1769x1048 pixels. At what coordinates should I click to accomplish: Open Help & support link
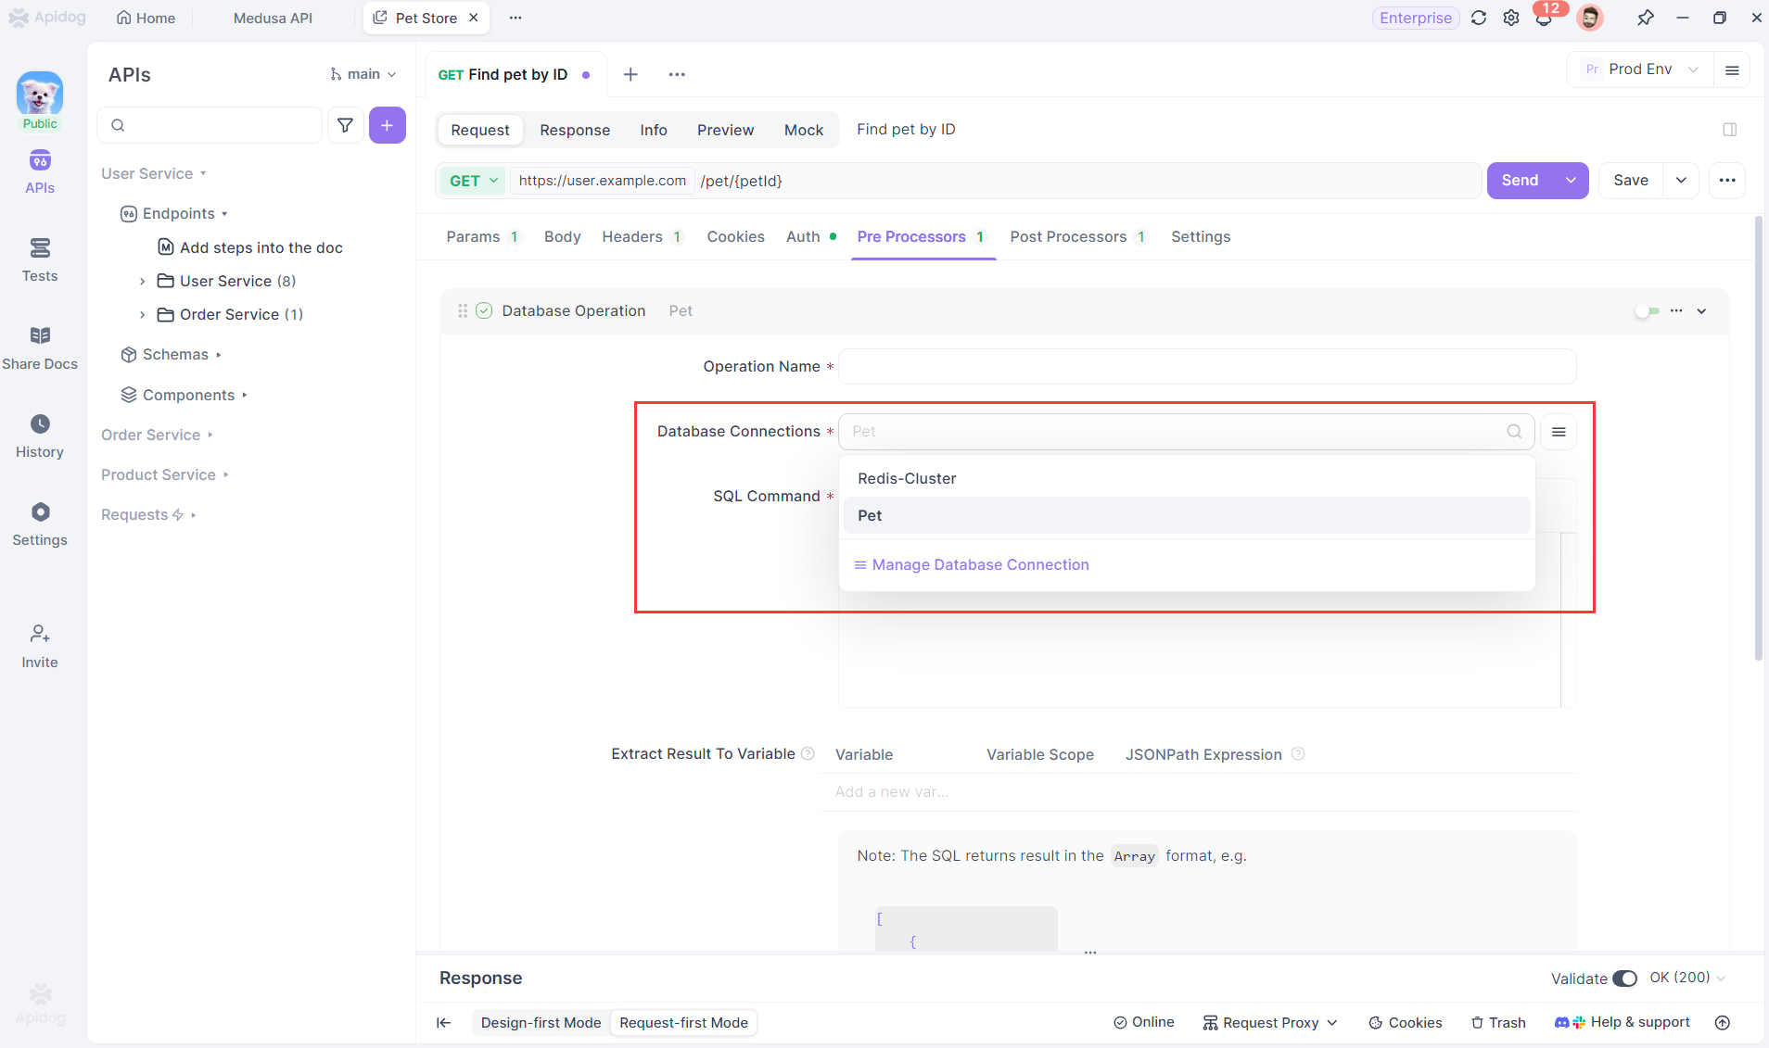click(x=1623, y=1023)
